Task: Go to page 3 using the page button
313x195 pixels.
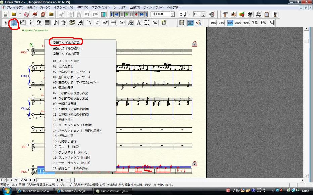Action: coord(7,180)
